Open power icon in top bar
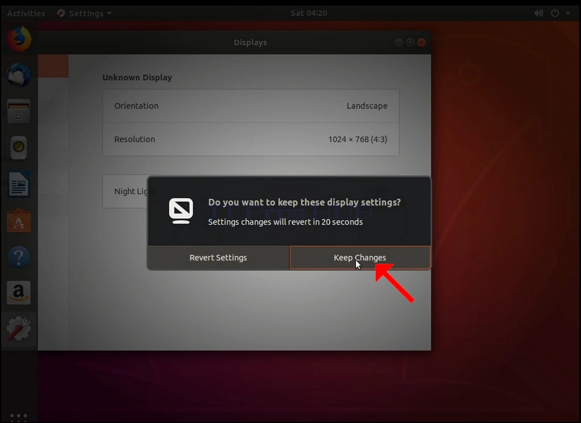This screenshot has width=581, height=423. [x=554, y=14]
